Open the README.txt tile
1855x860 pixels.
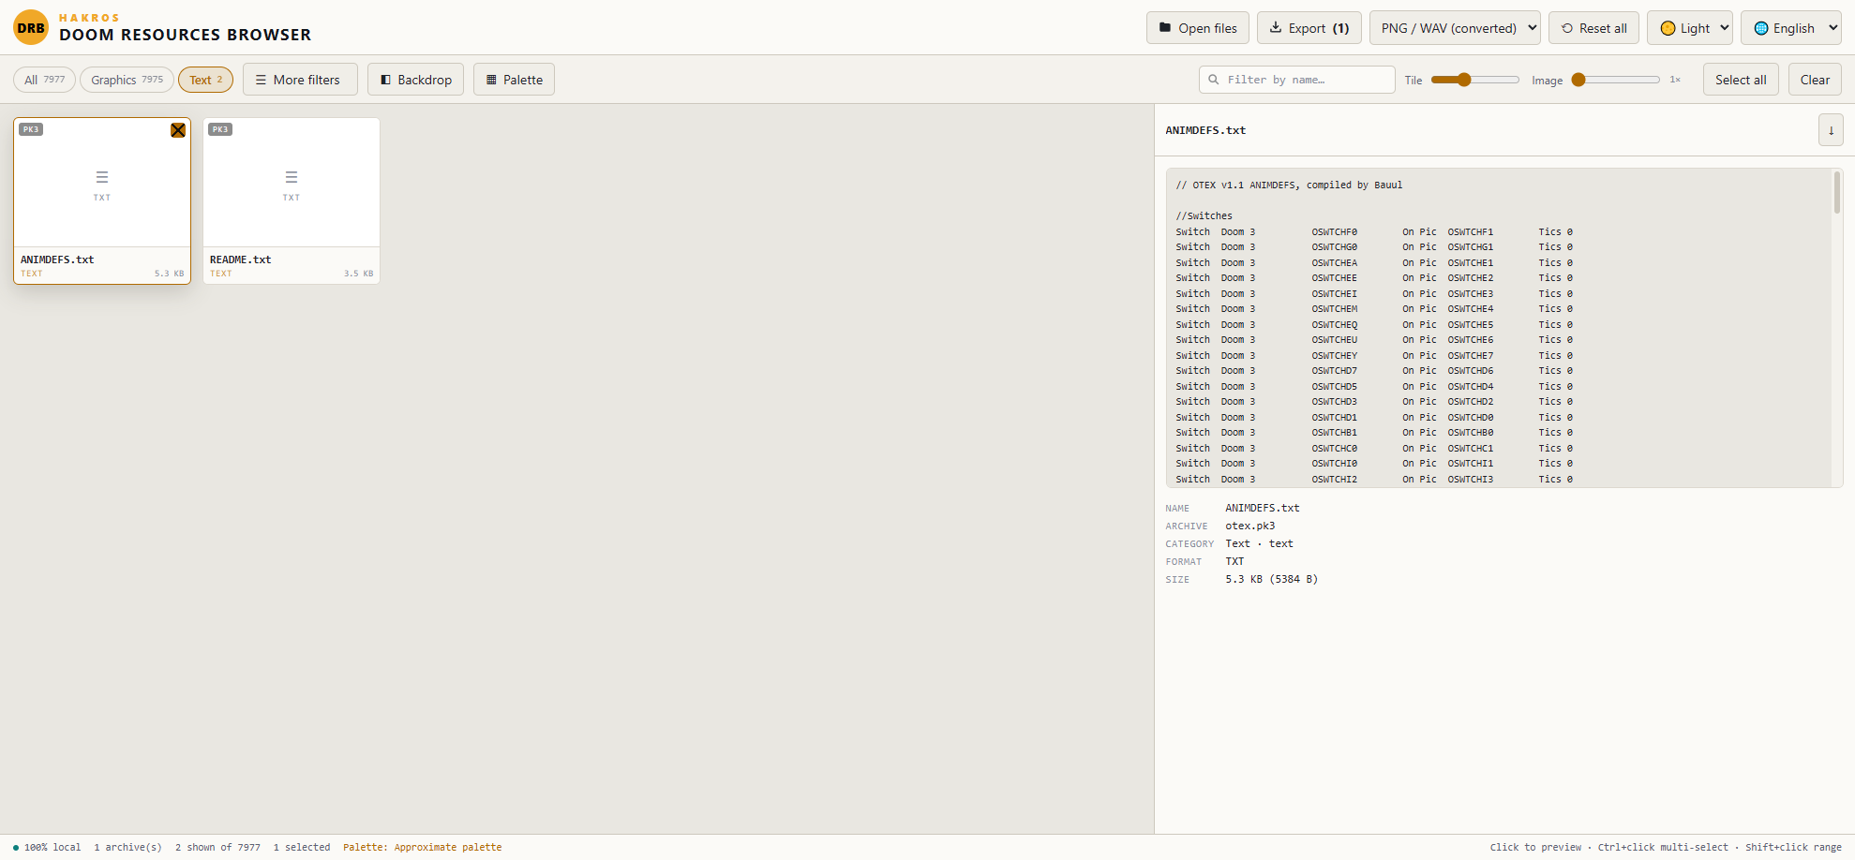[292, 200]
